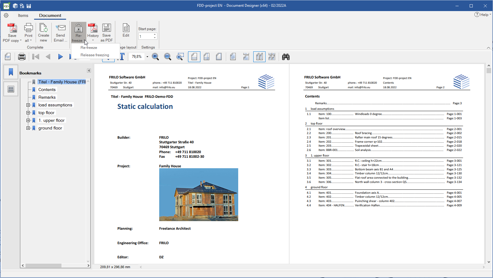Viewport: 493px width, 278px height.
Task: Click the Save PDF copy icon
Action: click(12, 28)
